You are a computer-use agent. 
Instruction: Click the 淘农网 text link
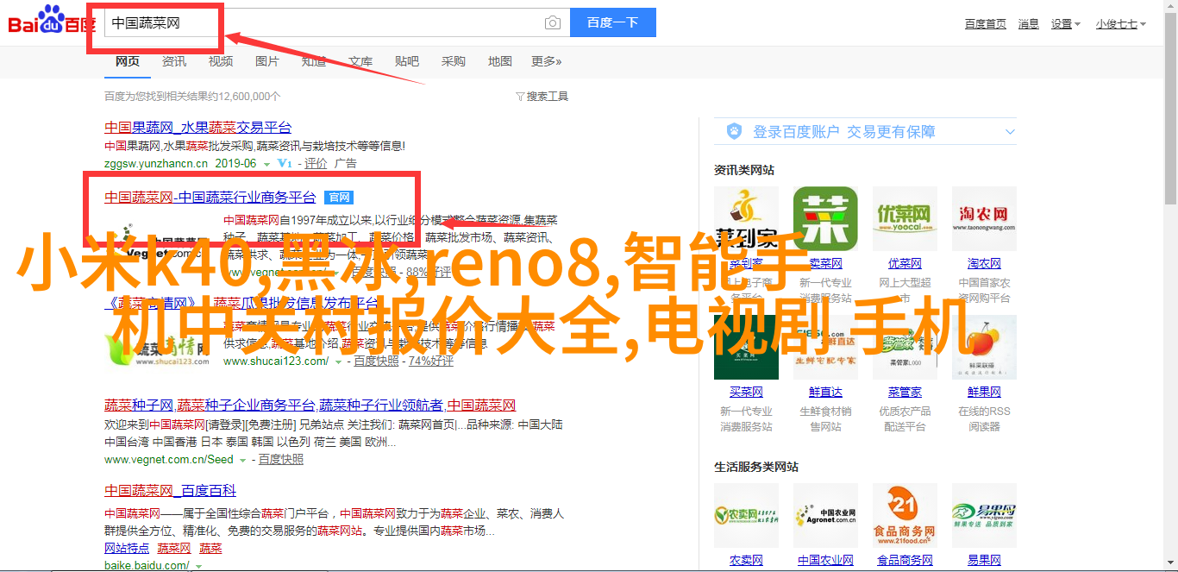tap(984, 264)
